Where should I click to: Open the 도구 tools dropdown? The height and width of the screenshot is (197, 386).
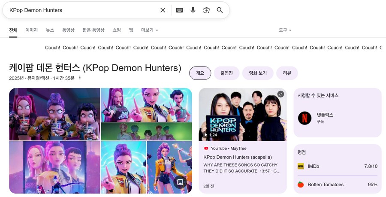coord(285,30)
